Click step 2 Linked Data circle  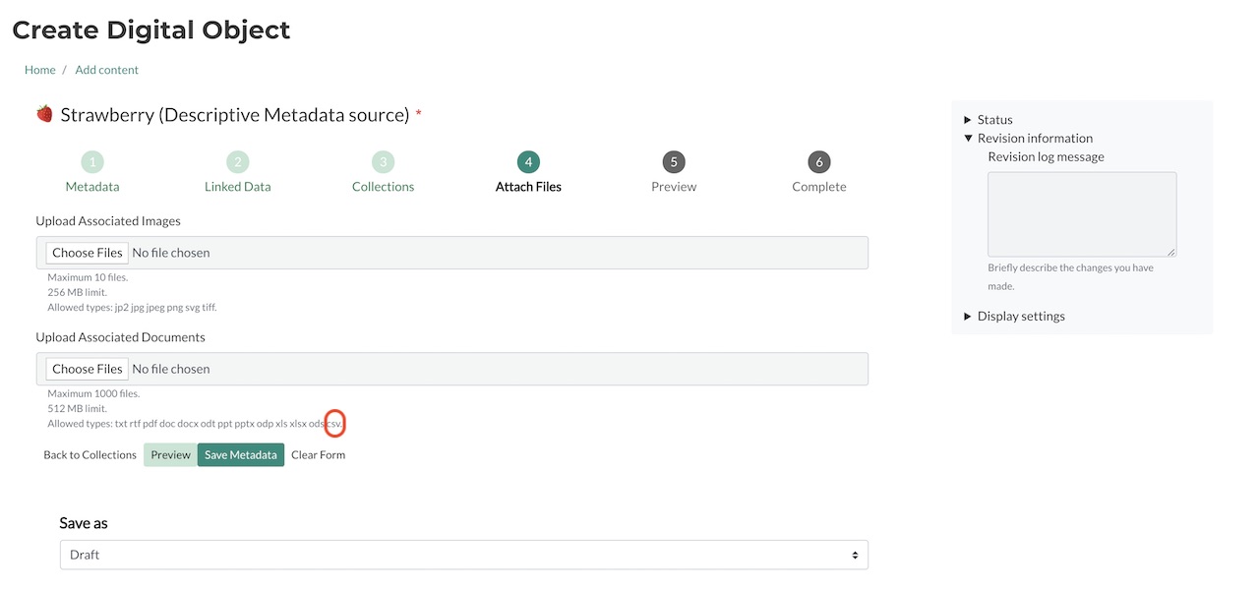click(237, 162)
